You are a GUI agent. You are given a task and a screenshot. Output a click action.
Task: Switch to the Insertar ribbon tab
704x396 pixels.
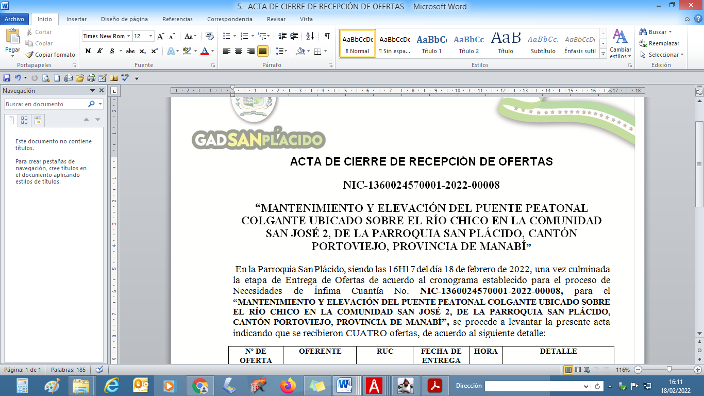[x=76, y=19]
